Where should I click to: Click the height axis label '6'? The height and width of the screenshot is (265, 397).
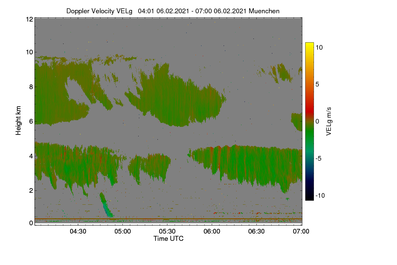pos(31,121)
